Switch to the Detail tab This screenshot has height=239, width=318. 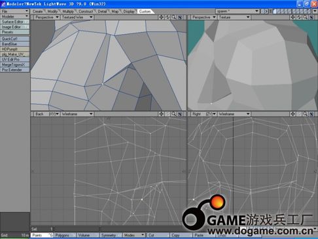(x=102, y=11)
